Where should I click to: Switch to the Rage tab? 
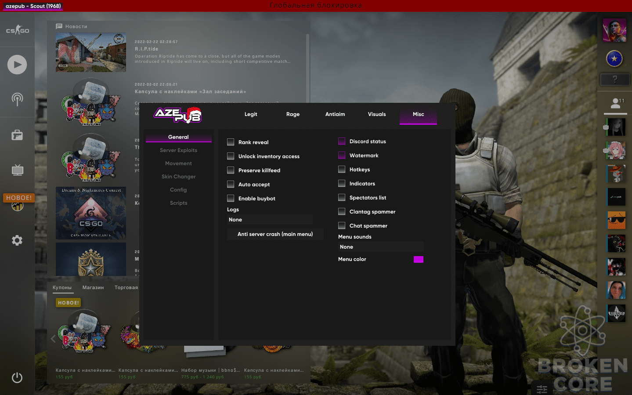[x=293, y=114]
